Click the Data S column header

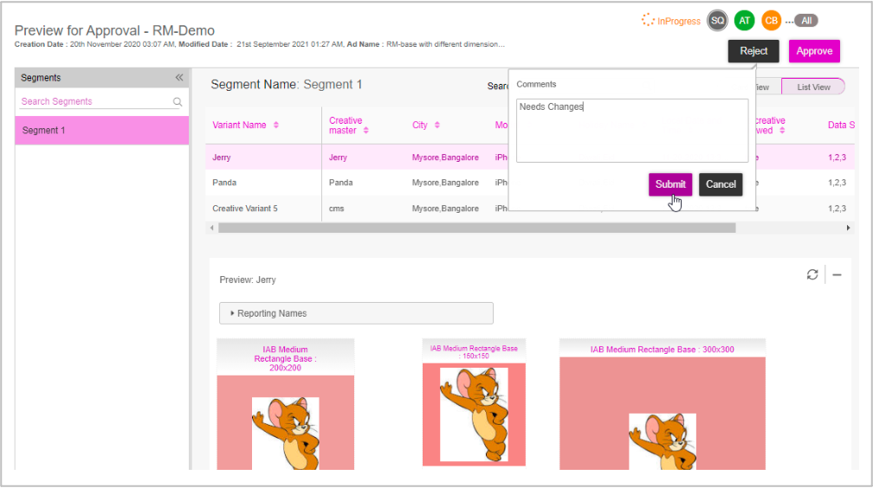click(x=841, y=125)
